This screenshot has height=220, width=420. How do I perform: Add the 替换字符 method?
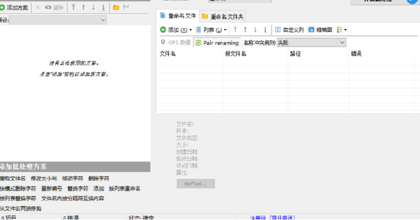(x=78, y=188)
